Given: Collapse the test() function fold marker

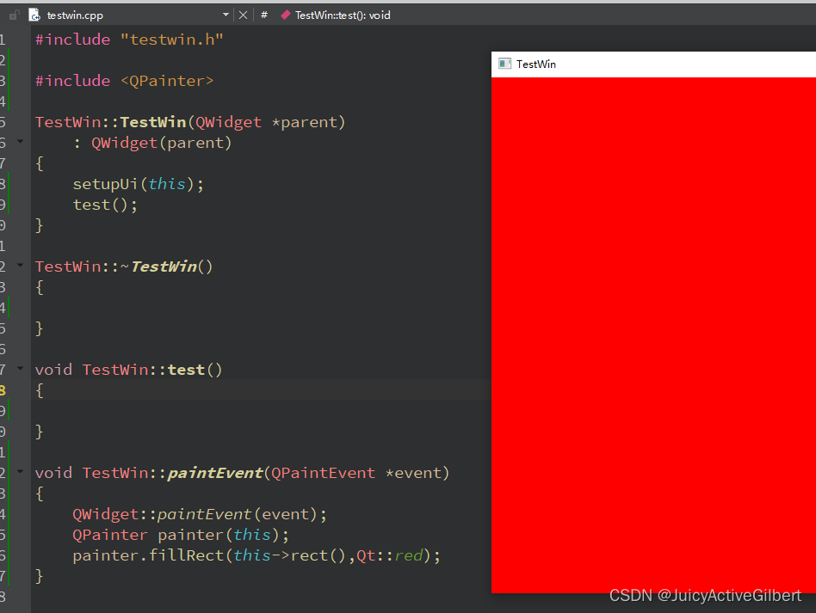Looking at the screenshot, I should (x=21, y=368).
